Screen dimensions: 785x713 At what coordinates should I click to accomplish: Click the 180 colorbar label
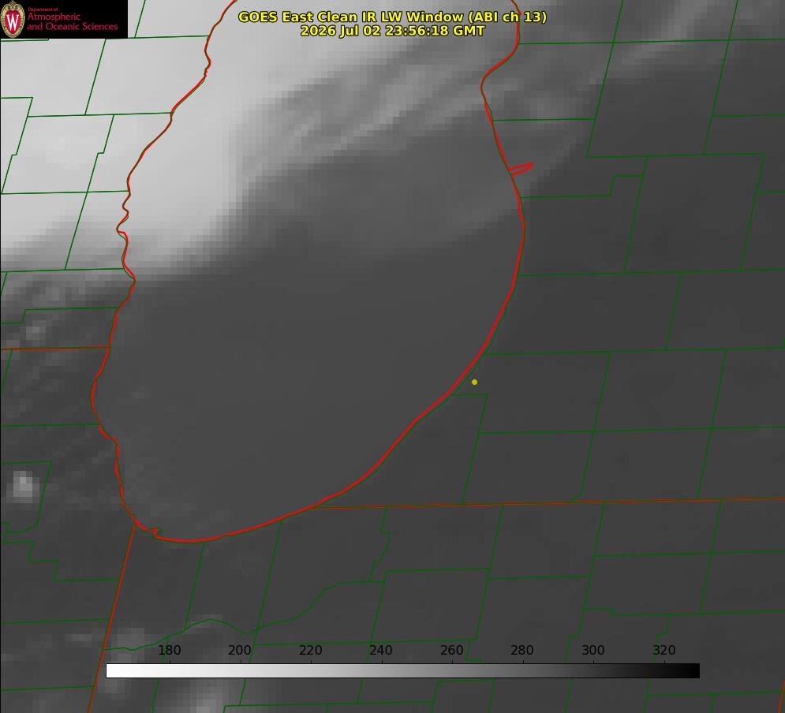tap(169, 650)
